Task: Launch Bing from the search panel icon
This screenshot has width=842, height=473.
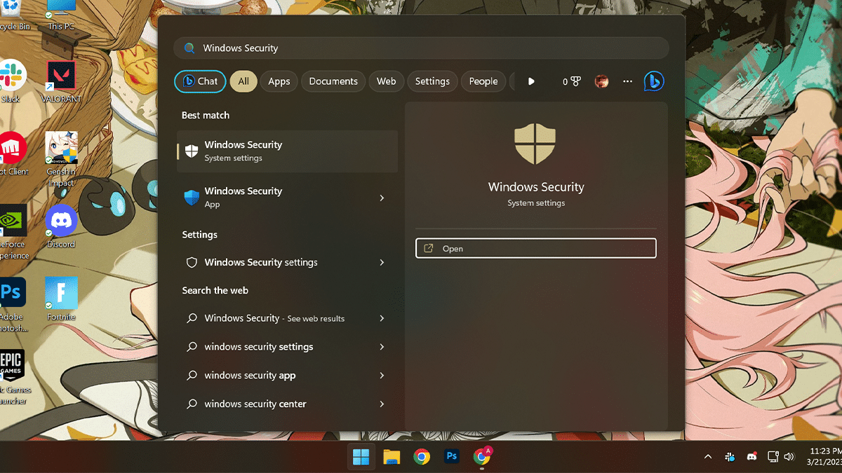Action: click(x=654, y=81)
